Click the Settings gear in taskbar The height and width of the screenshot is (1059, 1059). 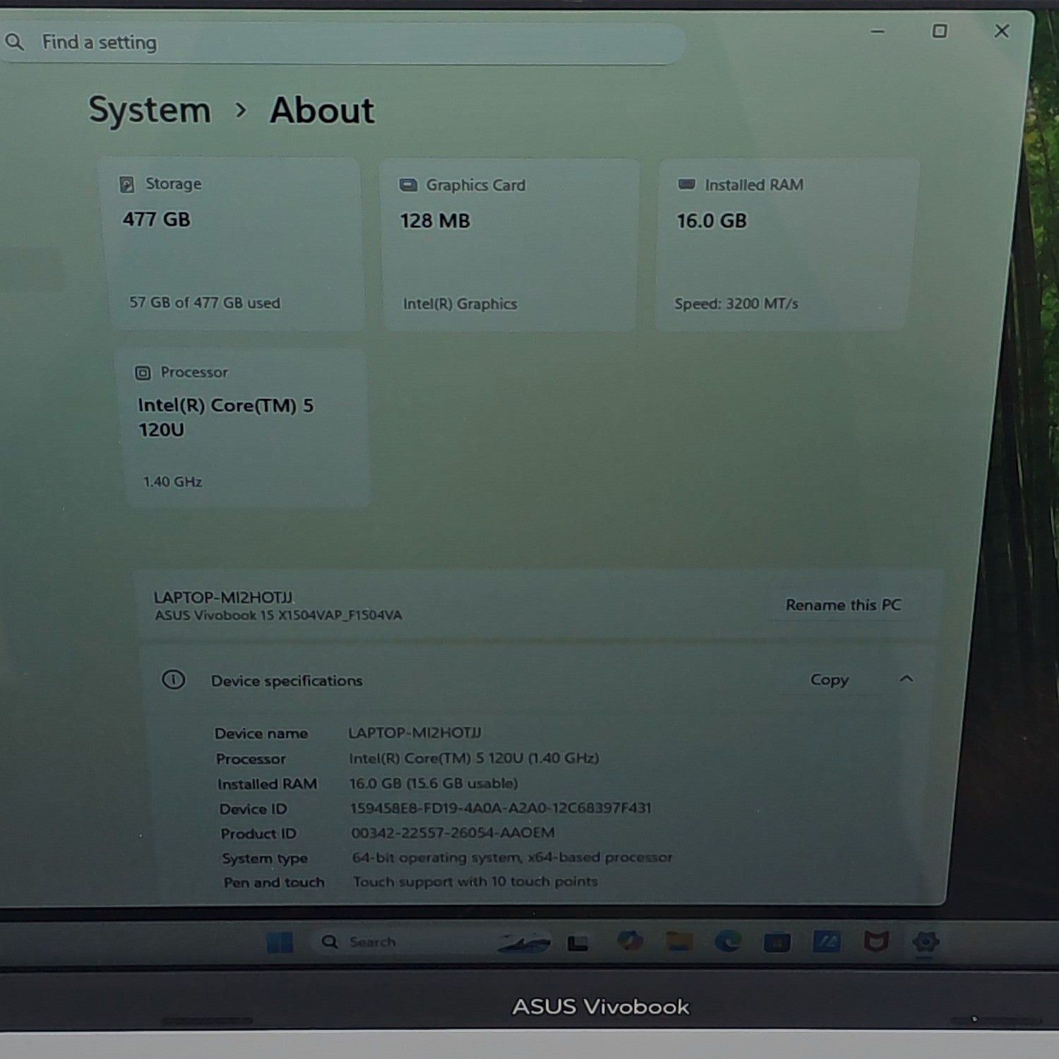click(925, 942)
